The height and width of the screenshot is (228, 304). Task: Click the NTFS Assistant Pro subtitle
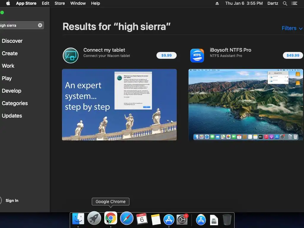point(226,56)
